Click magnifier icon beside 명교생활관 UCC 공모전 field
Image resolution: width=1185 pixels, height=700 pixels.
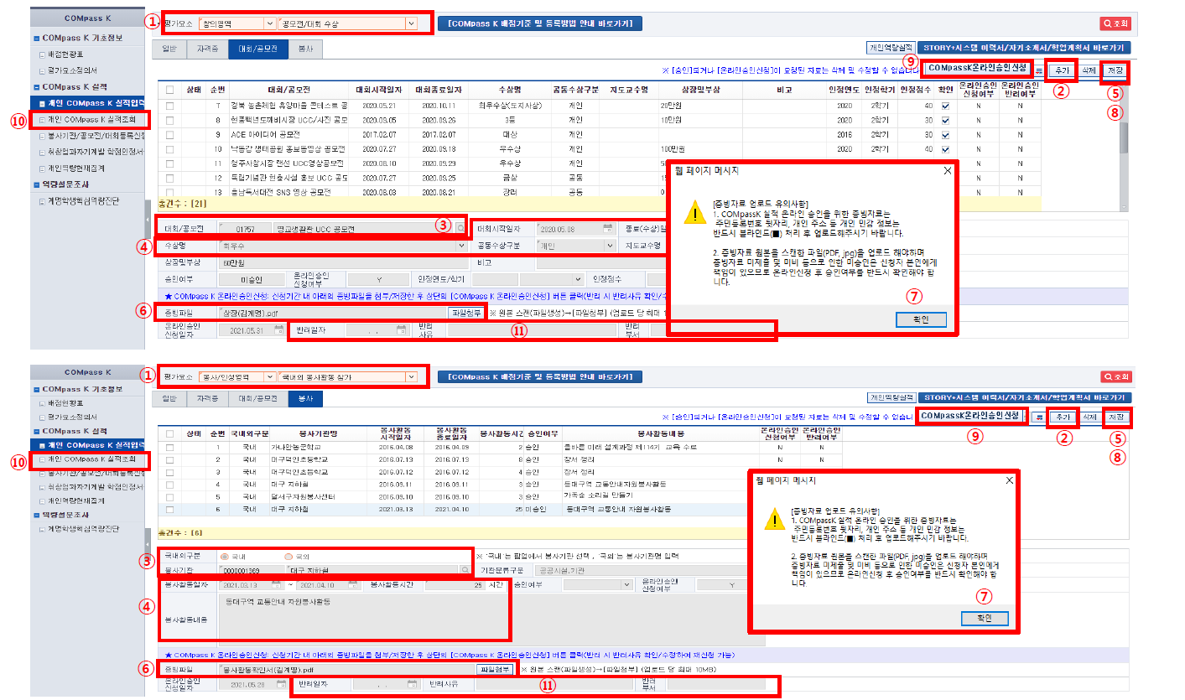point(460,228)
